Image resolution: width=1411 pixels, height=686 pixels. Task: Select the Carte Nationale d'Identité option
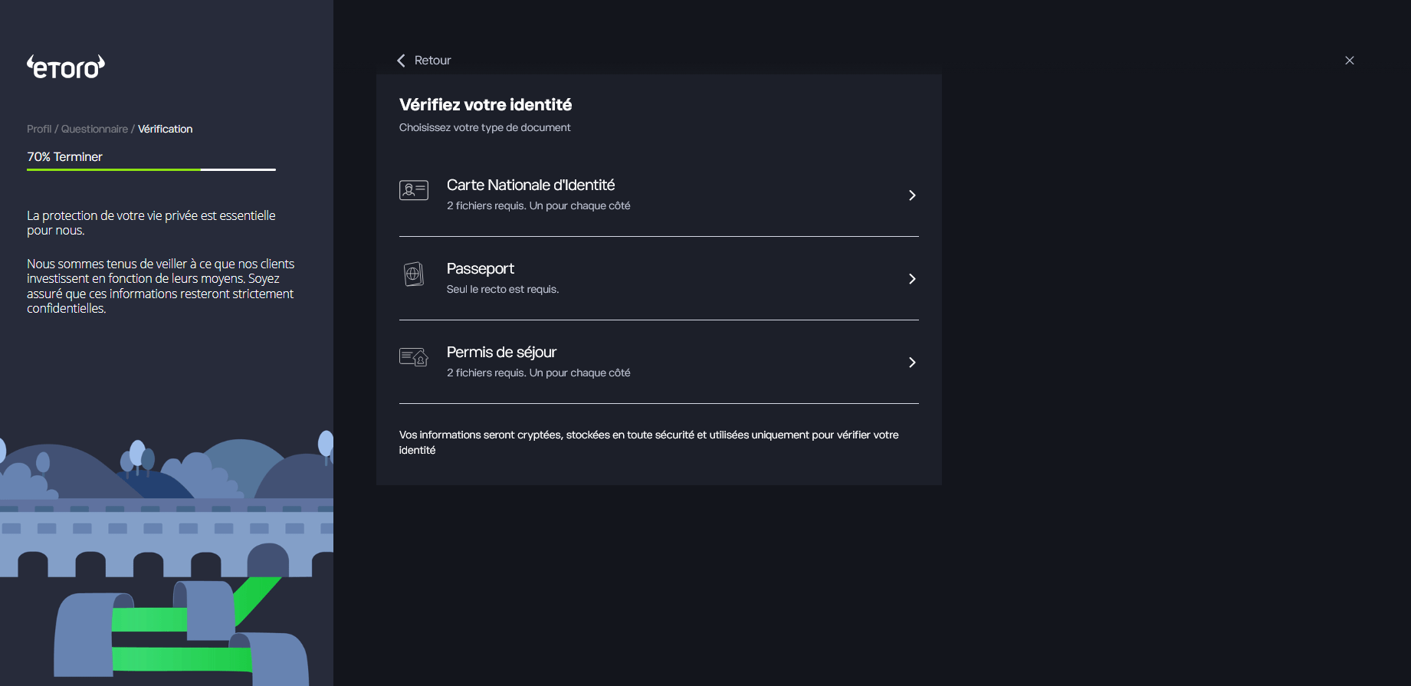659,195
